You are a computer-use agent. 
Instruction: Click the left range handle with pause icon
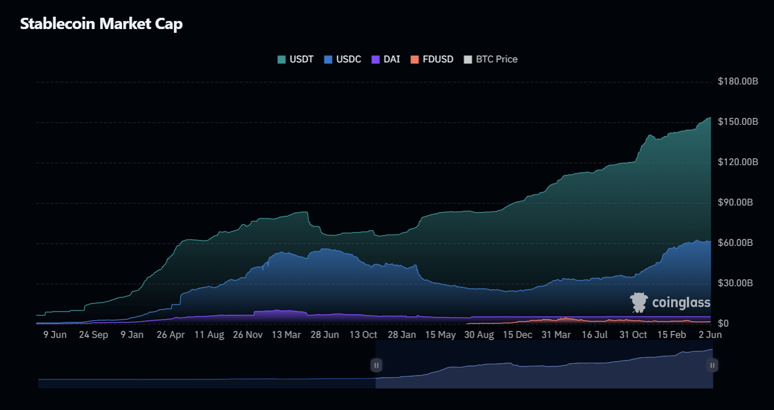click(376, 365)
